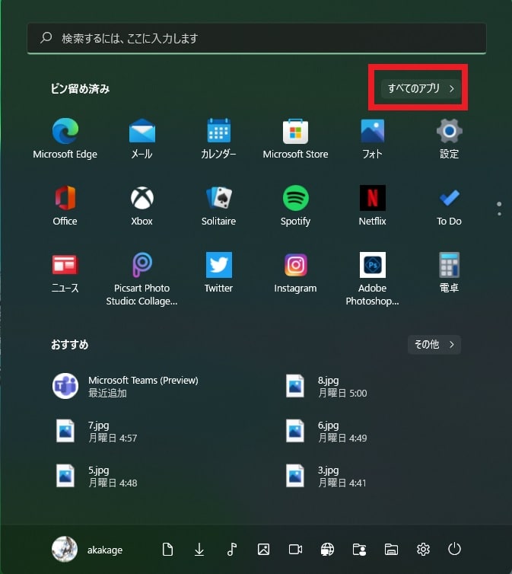Open the Music folder icon in bottom bar
Screen dimensions: 512x574
click(231, 549)
